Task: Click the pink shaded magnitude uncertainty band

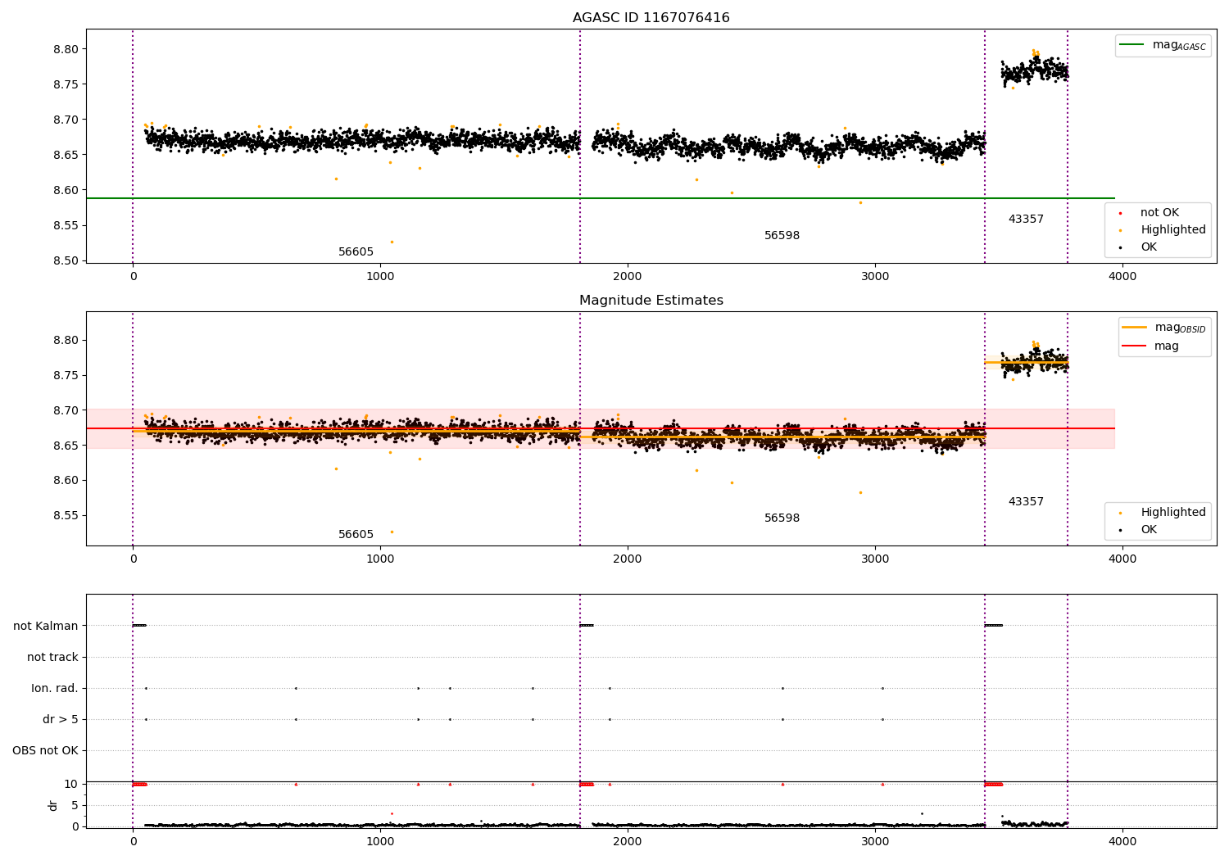Action: point(600,428)
